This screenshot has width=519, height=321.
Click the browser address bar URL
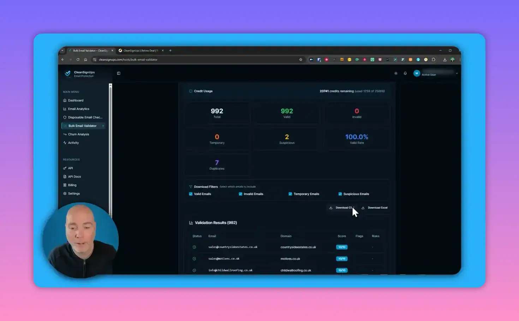tap(128, 60)
